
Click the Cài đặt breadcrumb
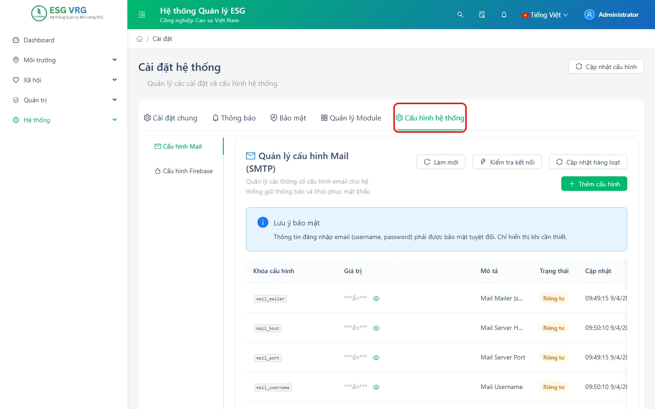click(x=162, y=39)
